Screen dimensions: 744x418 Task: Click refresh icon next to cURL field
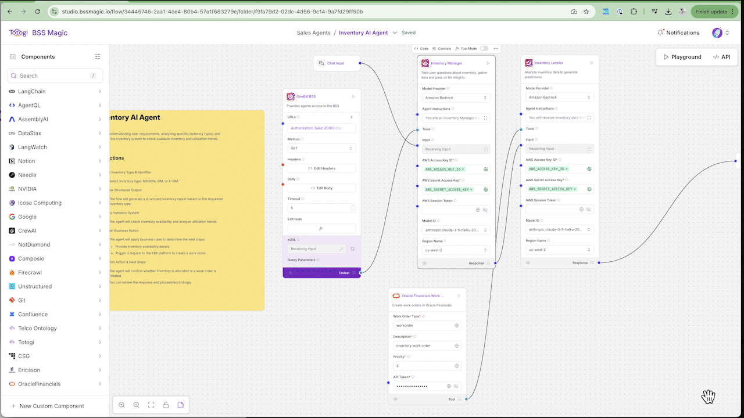pyautogui.click(x=352, y=248)
